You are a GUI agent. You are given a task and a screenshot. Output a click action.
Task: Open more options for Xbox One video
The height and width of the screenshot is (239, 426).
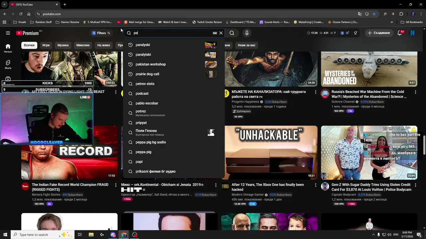tap(316, 185)
